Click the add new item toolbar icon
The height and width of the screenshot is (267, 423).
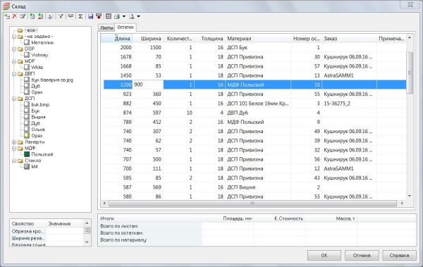point(7,16)
